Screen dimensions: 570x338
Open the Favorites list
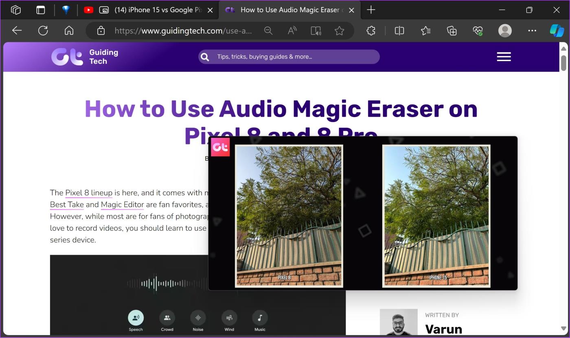click(425, 31)
